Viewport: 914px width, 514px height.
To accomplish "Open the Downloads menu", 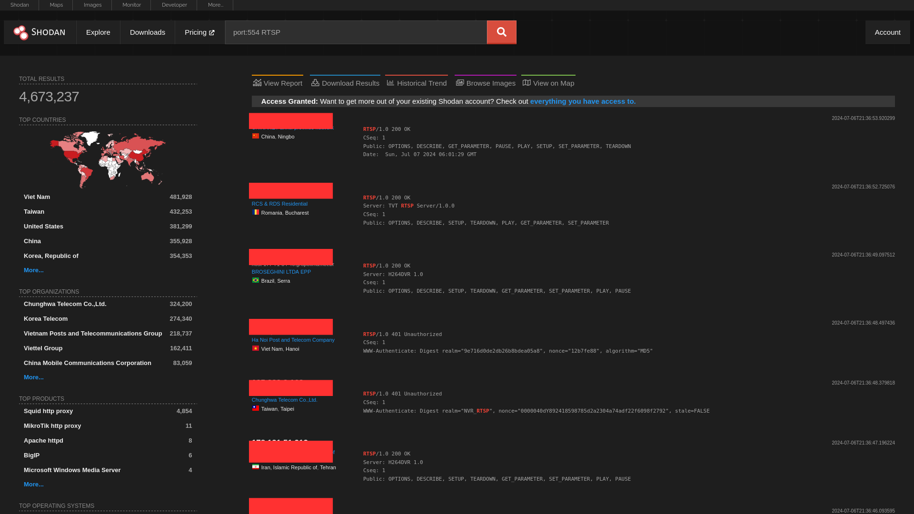I will click(x=148, y=32).
